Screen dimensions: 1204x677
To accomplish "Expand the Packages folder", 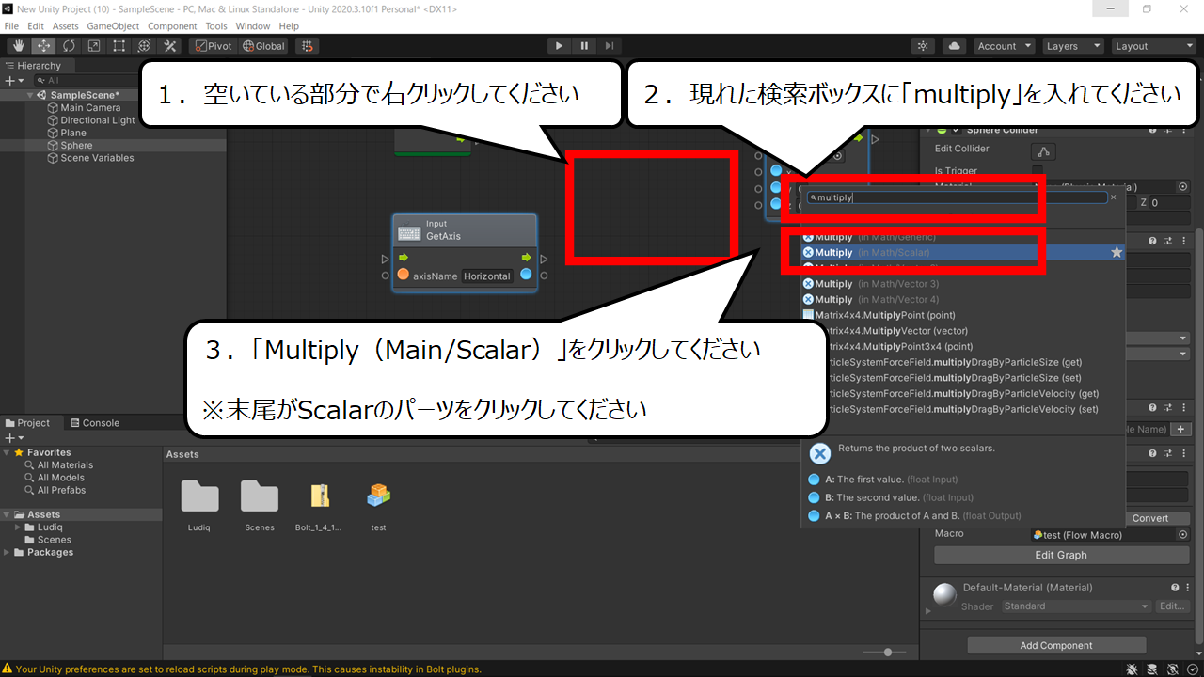I will (8, 552).
